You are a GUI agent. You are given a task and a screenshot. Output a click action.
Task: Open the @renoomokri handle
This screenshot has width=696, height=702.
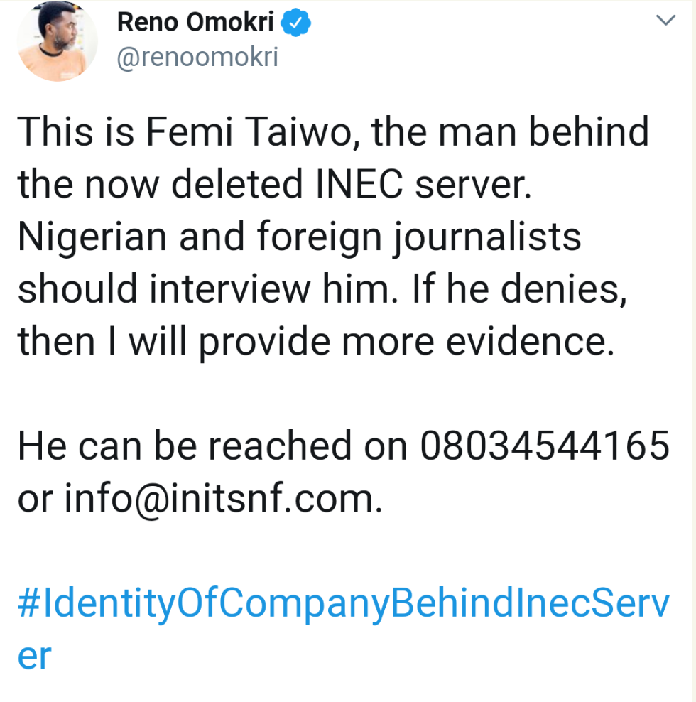(197, 58)
